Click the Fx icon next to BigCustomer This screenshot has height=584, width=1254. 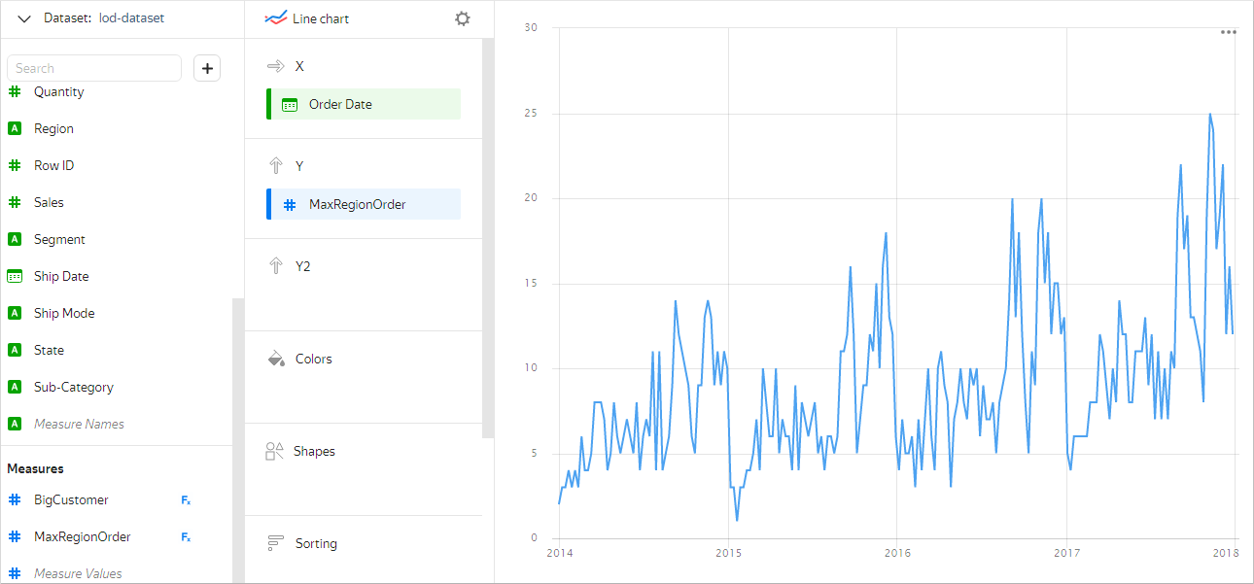tap(186, 500)
